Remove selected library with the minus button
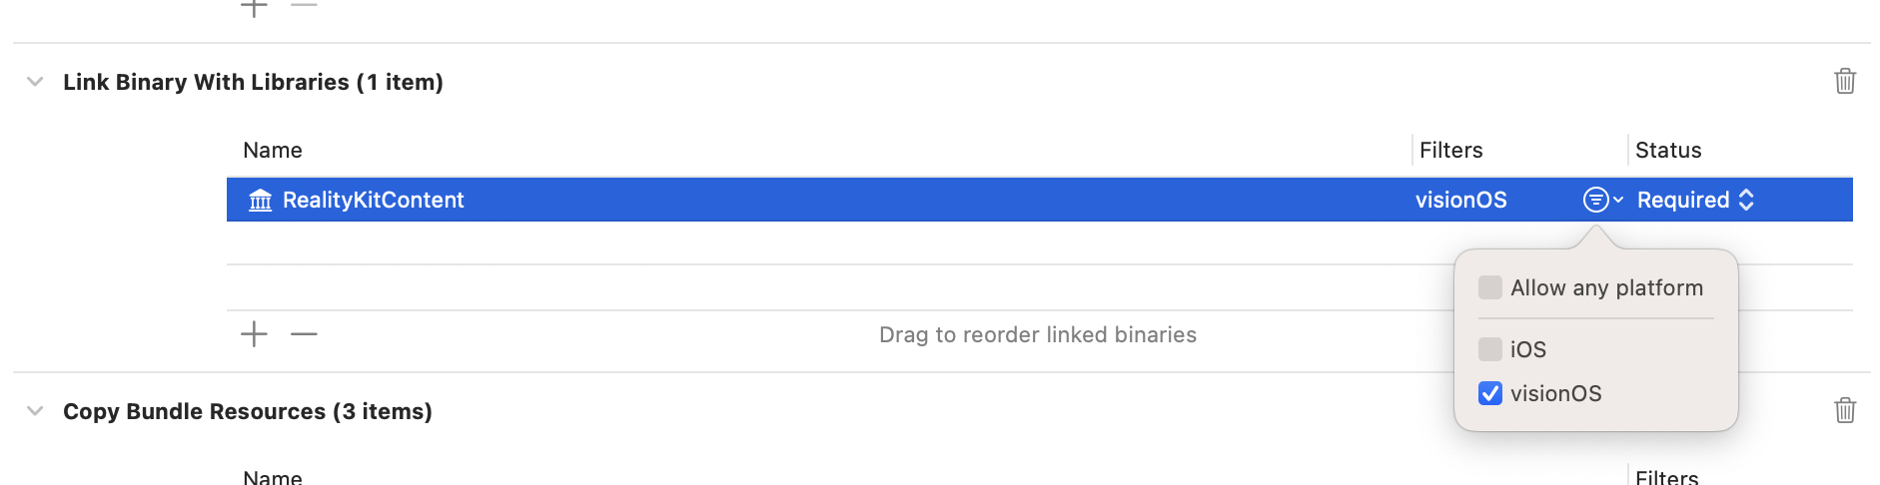The image size is (1880, 485). (x=304, y=334)
